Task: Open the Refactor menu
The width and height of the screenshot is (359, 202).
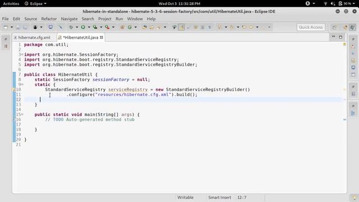Action: pyautogui.click(x=49, y=19)
